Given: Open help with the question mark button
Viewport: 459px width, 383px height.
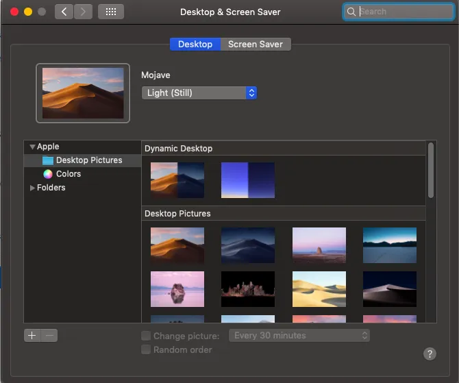Looking at the screenshot, I should point(430,354).
